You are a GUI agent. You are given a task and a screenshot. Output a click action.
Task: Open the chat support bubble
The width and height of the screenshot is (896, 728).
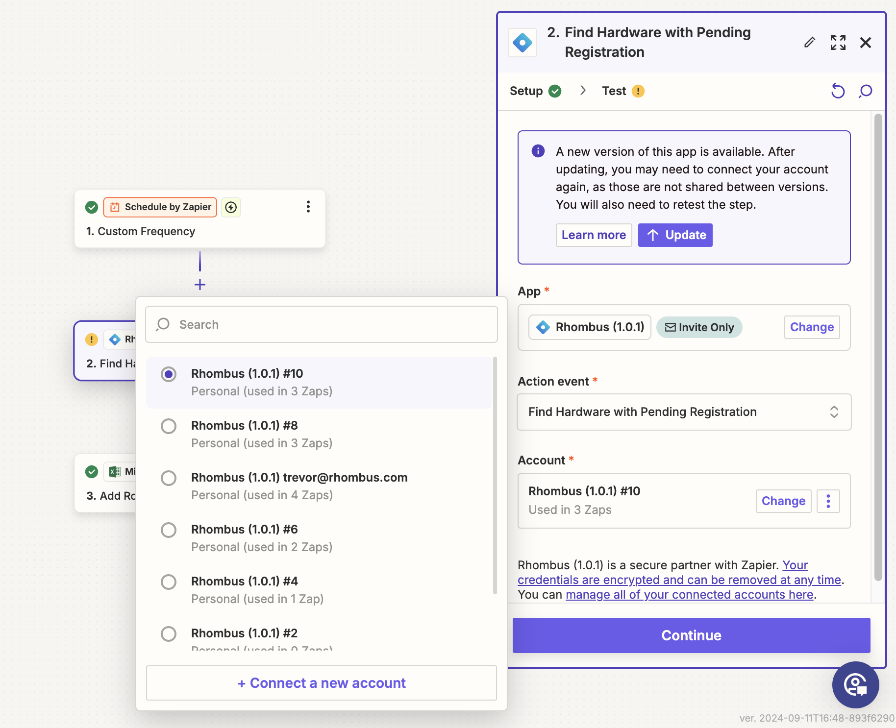point(856,685)
